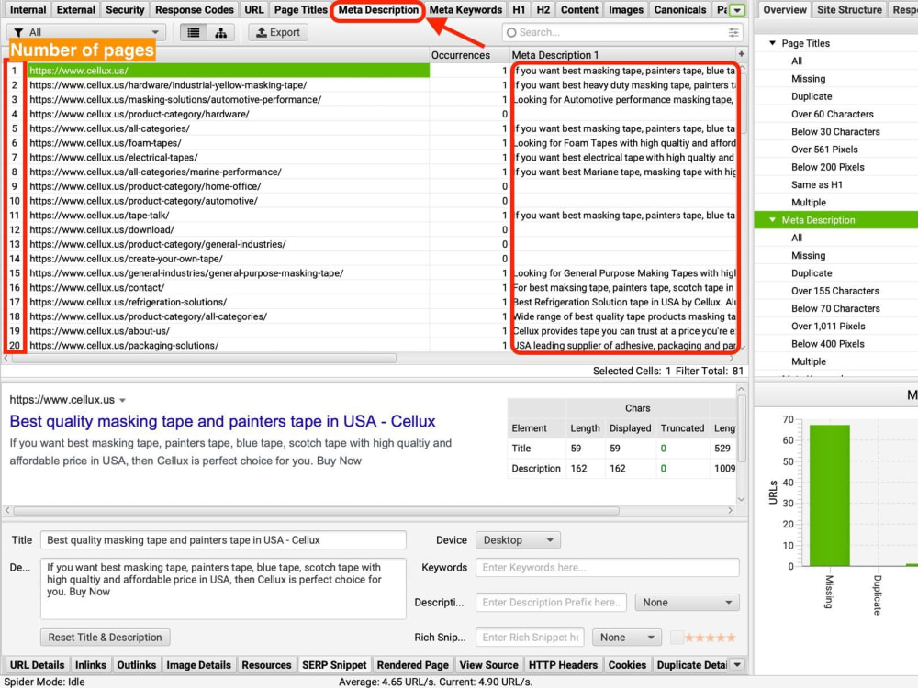Open the H1 tab

[519, 10]
